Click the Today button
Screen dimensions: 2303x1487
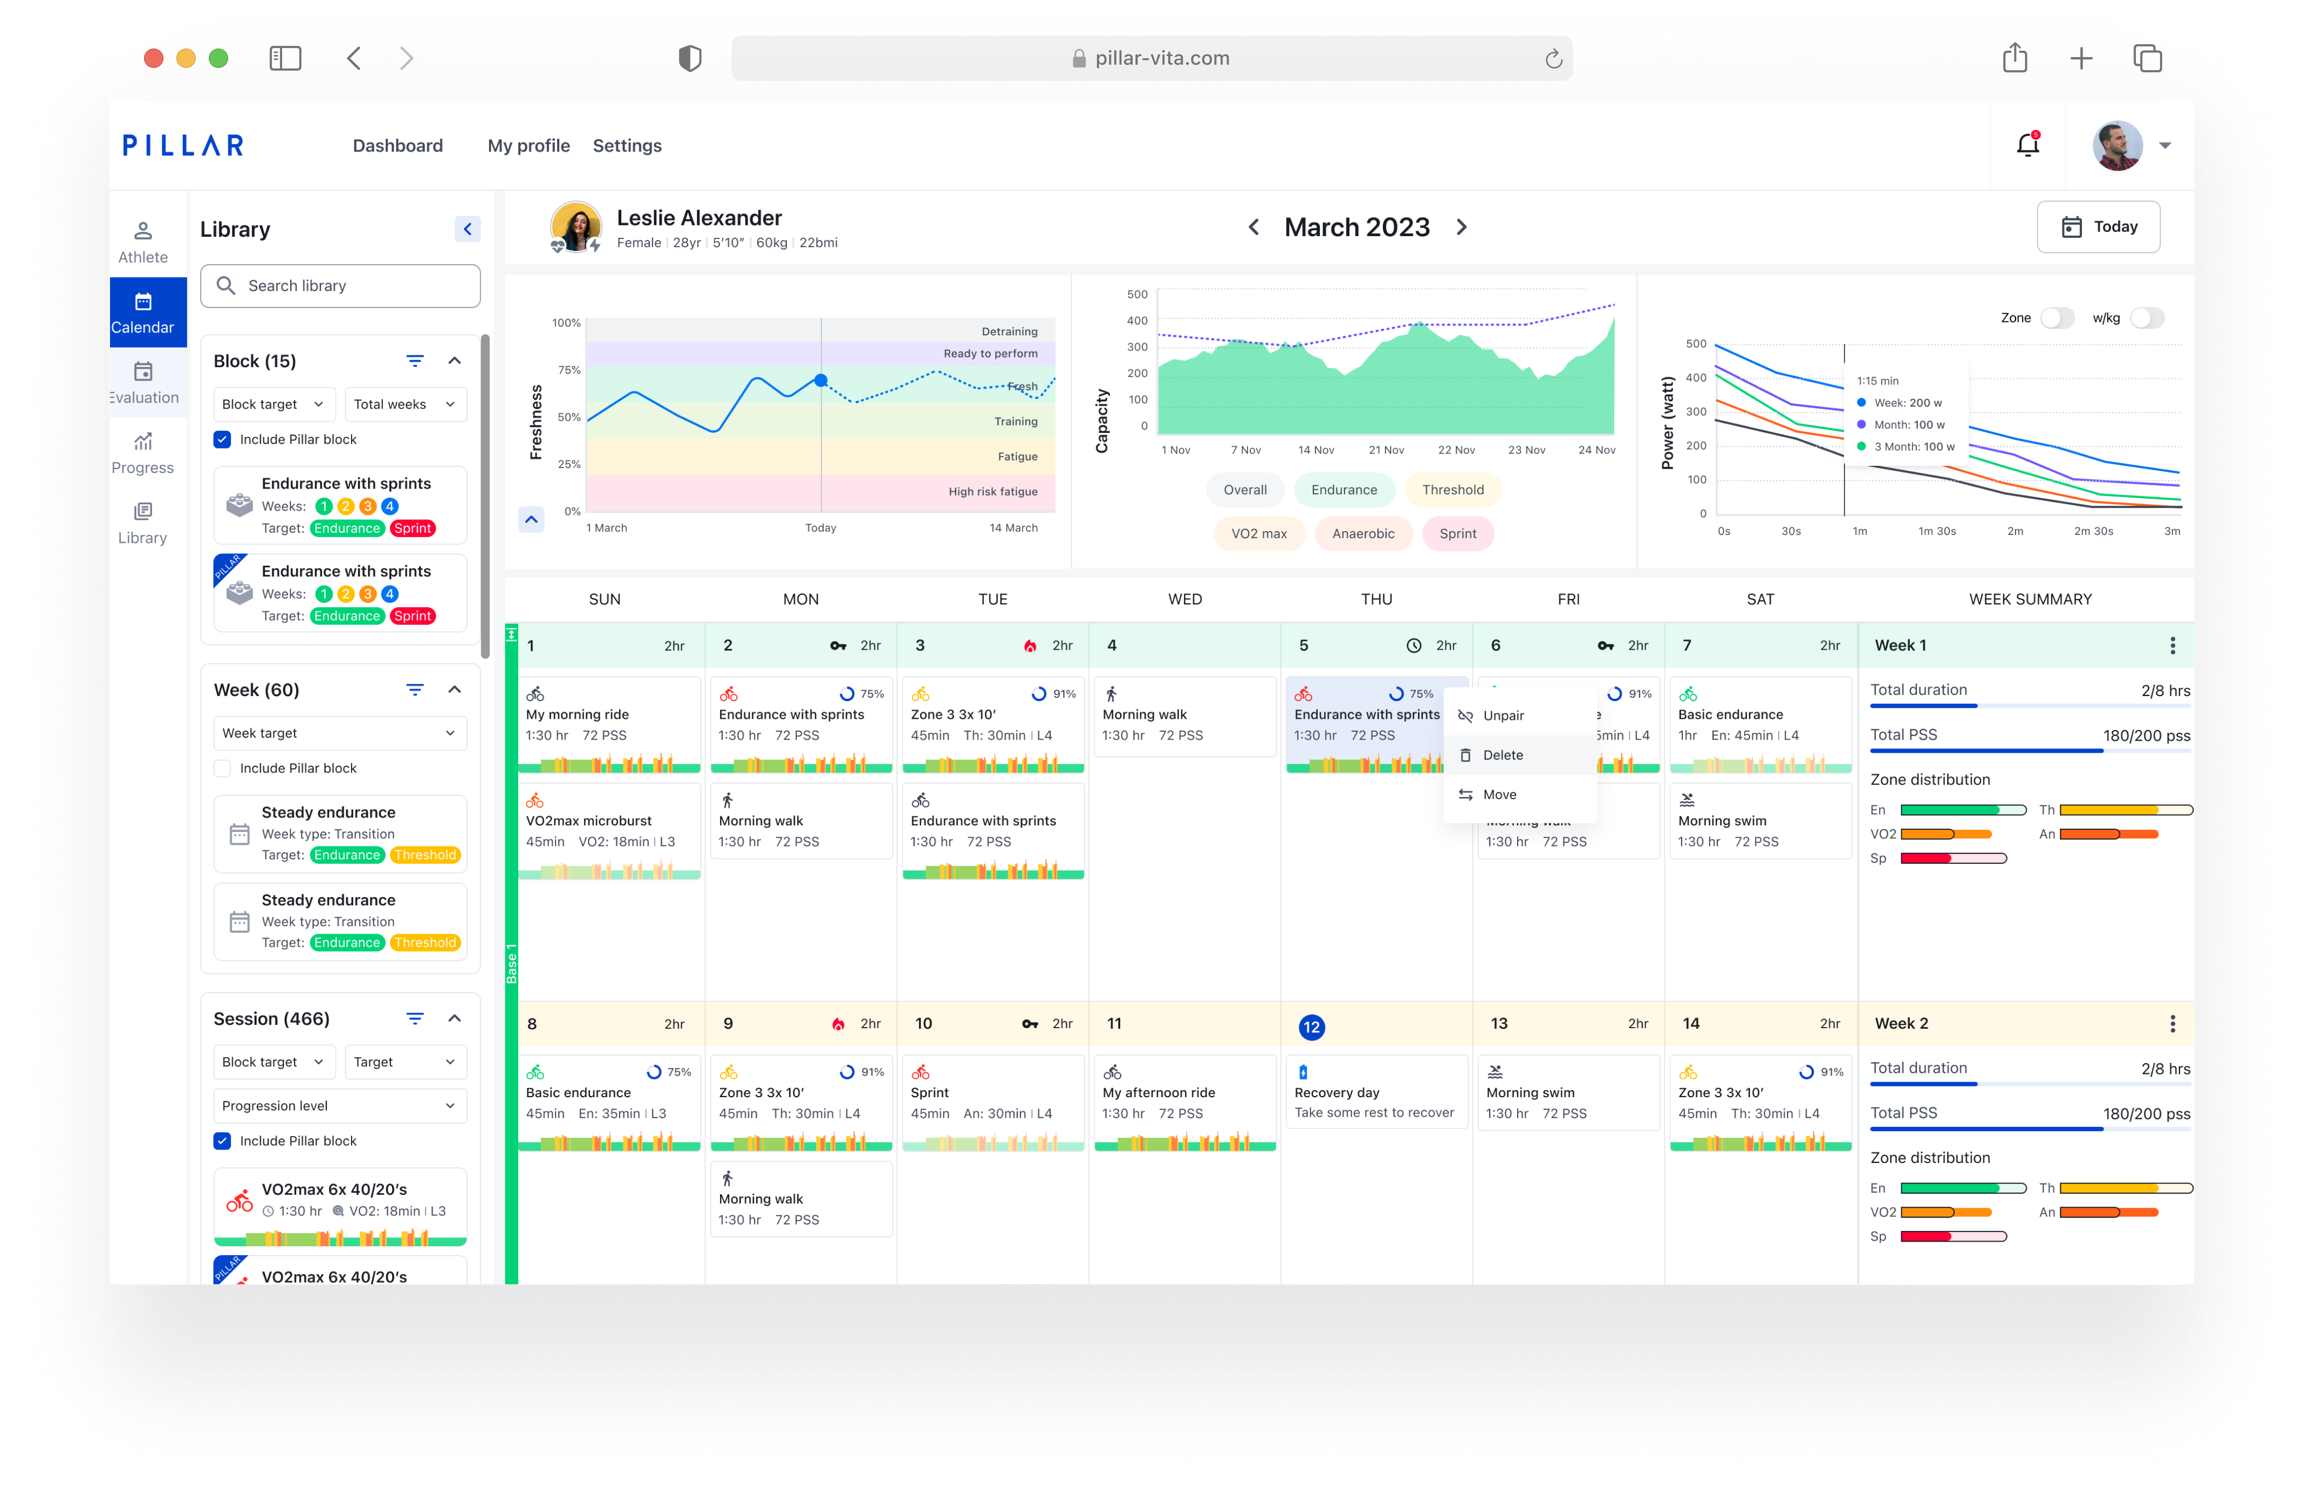[x=2098, y=227]
